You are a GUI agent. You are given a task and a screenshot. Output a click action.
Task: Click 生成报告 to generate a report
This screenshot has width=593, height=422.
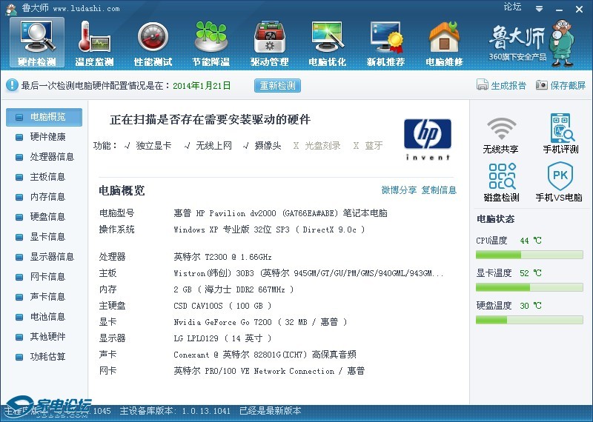[502, 86]
